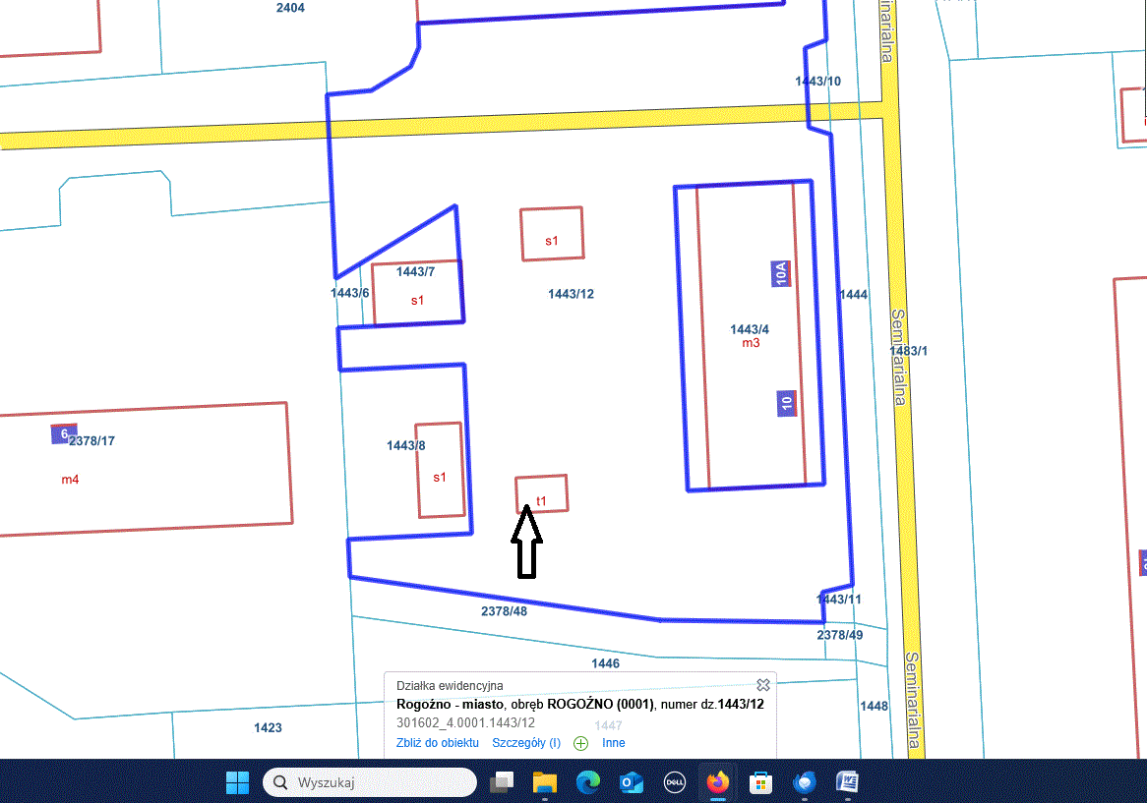
Task: Open Microsoft Store from the taskbar
Action: (x=760, y=782)
